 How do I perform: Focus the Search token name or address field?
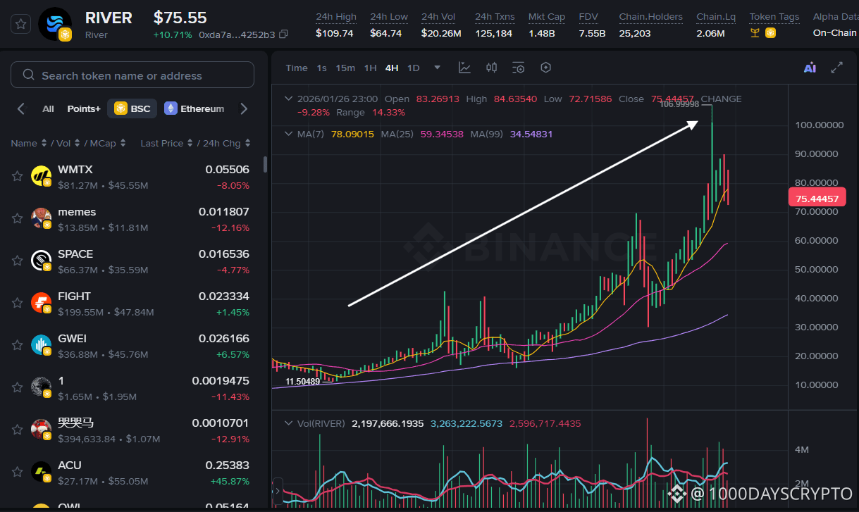pos(132,75)
